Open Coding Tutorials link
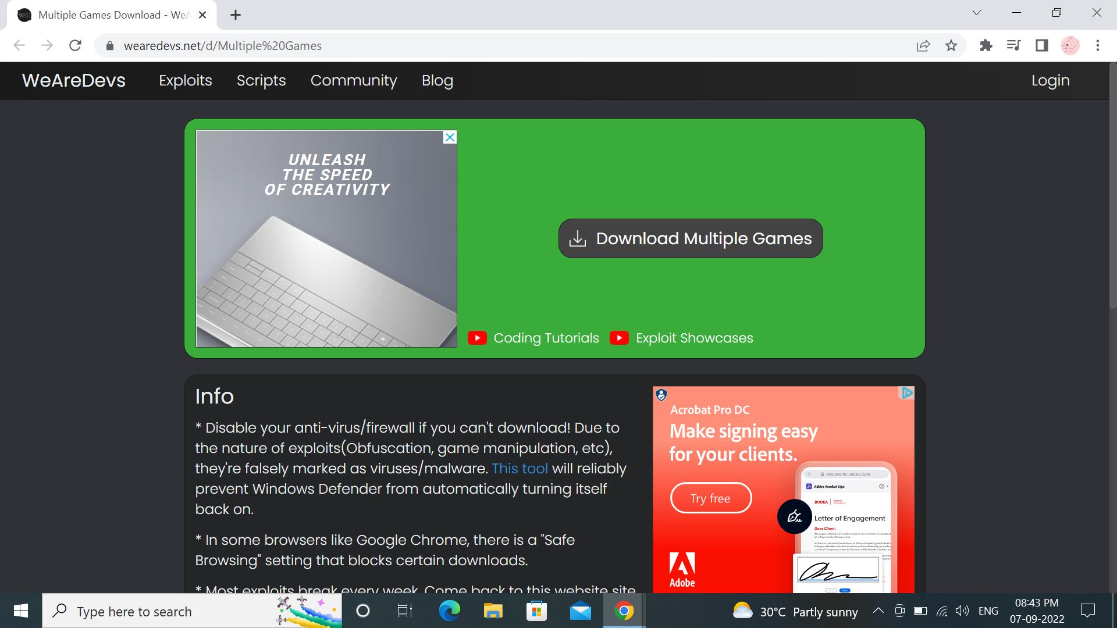The image size is (1117, 628). [546, 338]
